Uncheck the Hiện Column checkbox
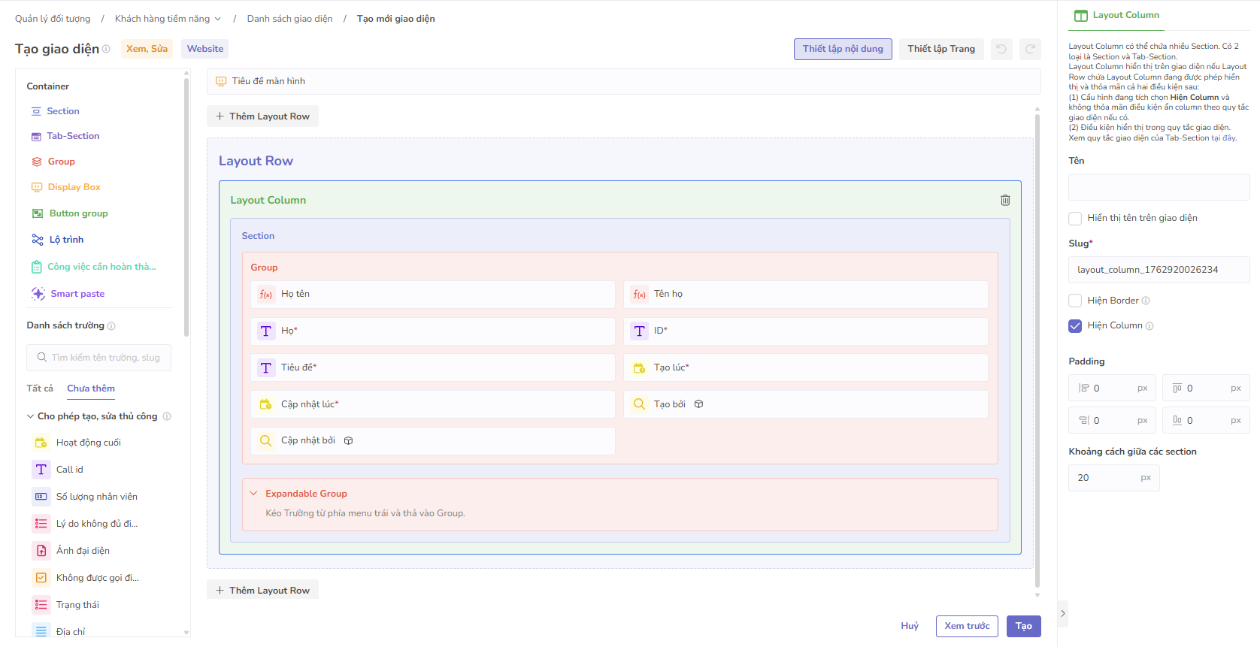 coord(1075,325)
